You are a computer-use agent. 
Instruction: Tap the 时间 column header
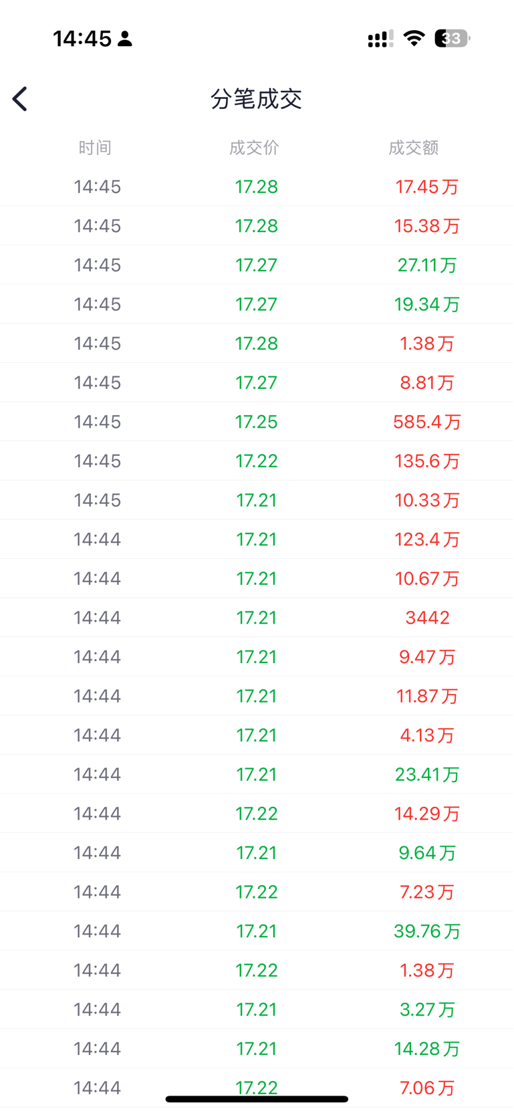pos(95,148)
